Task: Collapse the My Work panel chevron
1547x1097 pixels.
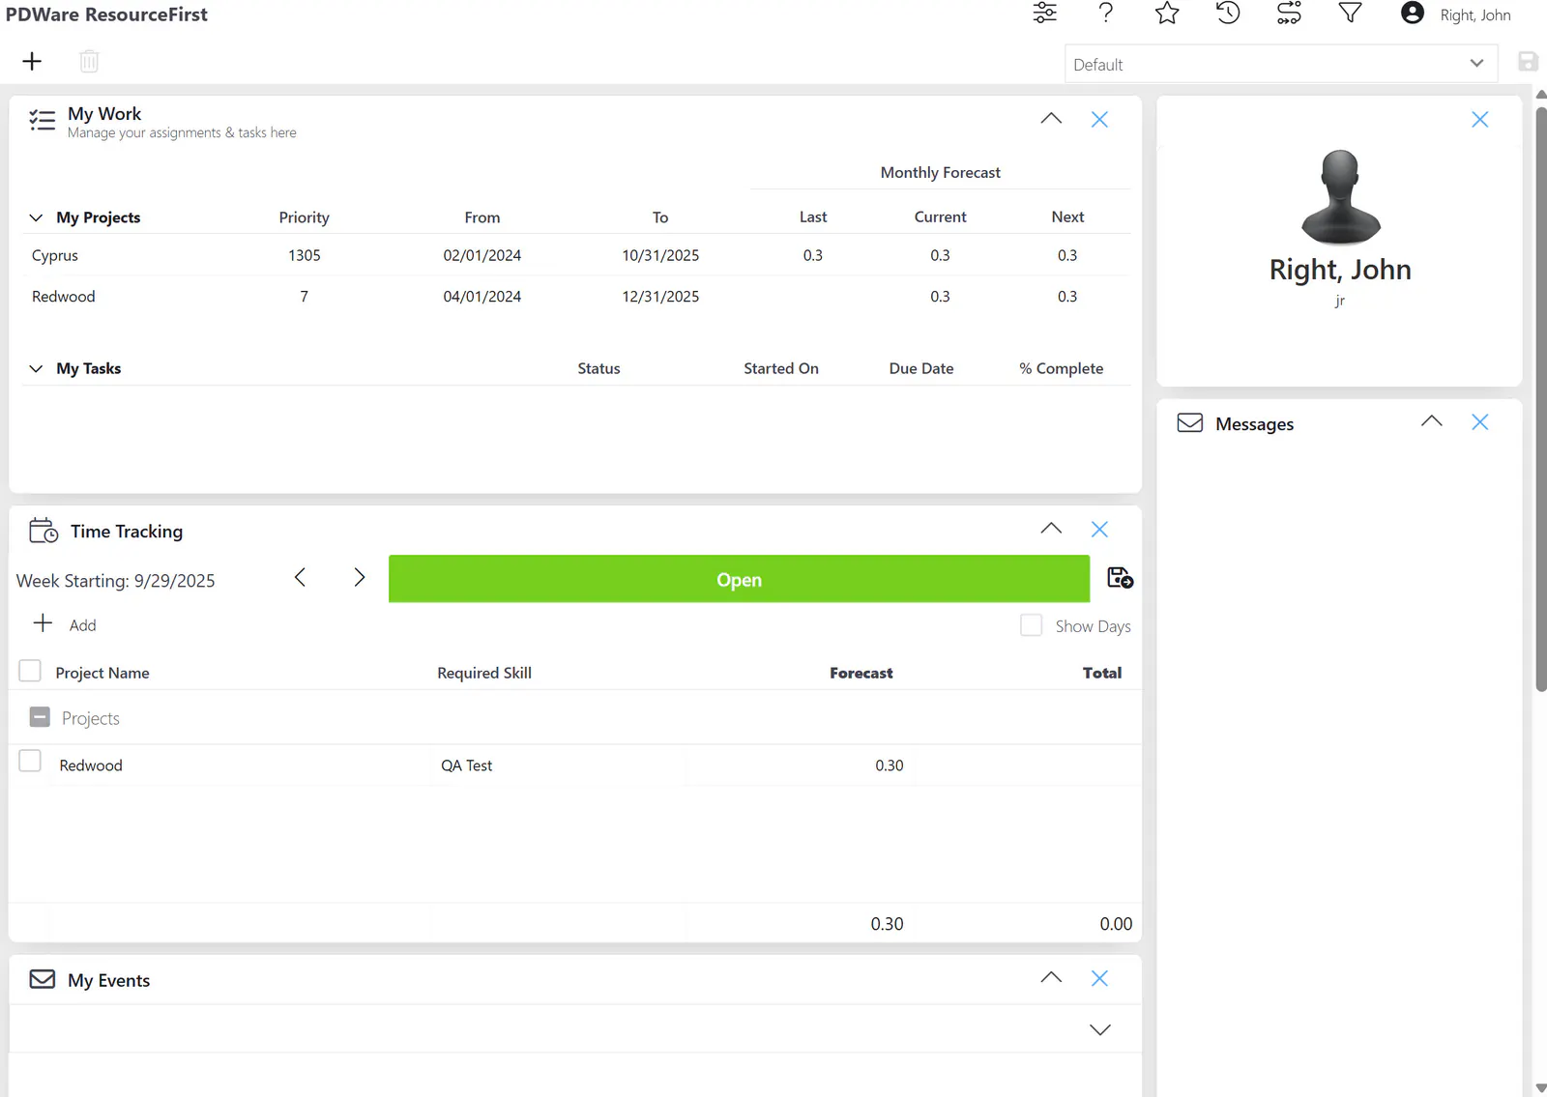Action: pos(1051,119)
